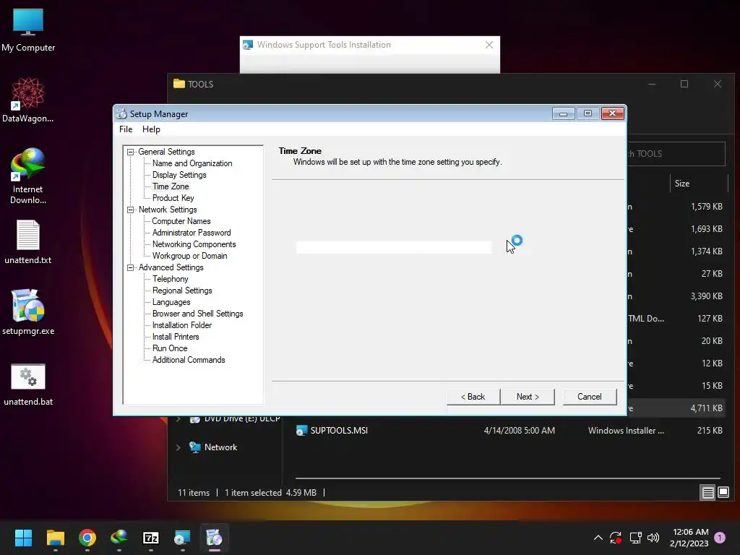This screenshot has width=740, height=555.
Task: Restore down the Setup Manager window
Action: [588, 113]
